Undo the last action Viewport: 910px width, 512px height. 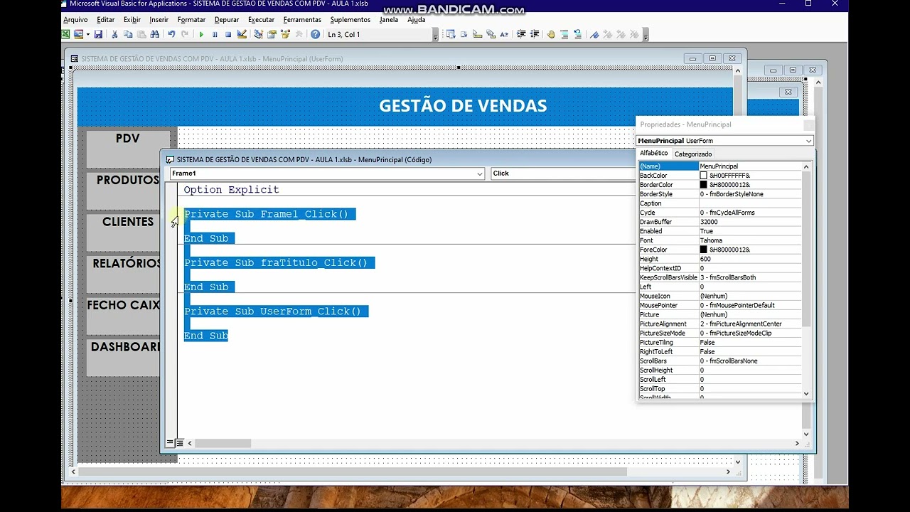(171, 34)
